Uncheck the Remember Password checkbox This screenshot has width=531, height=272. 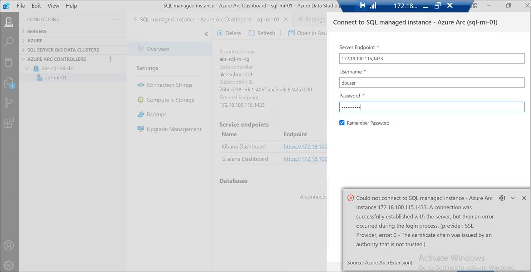coord(342,122)
